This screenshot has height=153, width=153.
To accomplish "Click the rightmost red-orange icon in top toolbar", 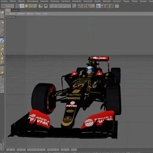I will pos(117,6).
